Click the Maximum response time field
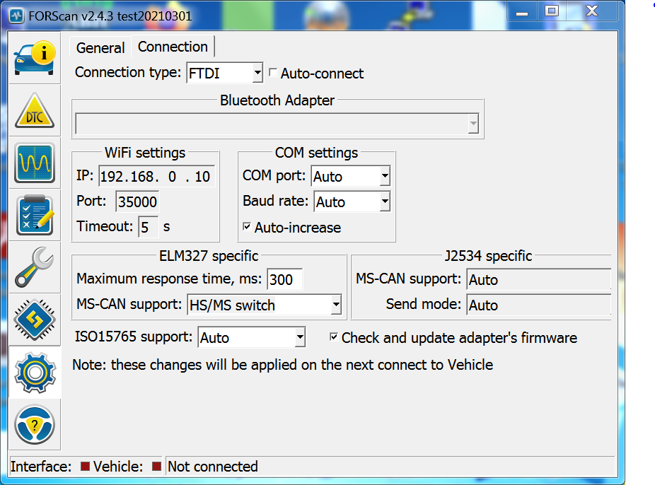This screenshot has width=655, height=485. [x=284, y=279]
